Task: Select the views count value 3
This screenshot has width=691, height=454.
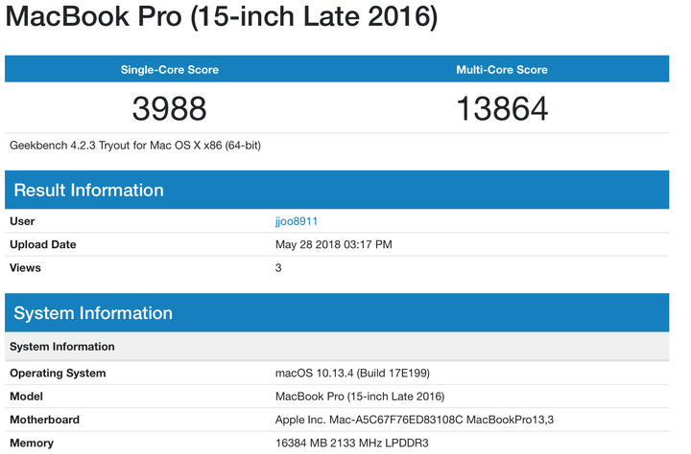Action: [278, 268]
